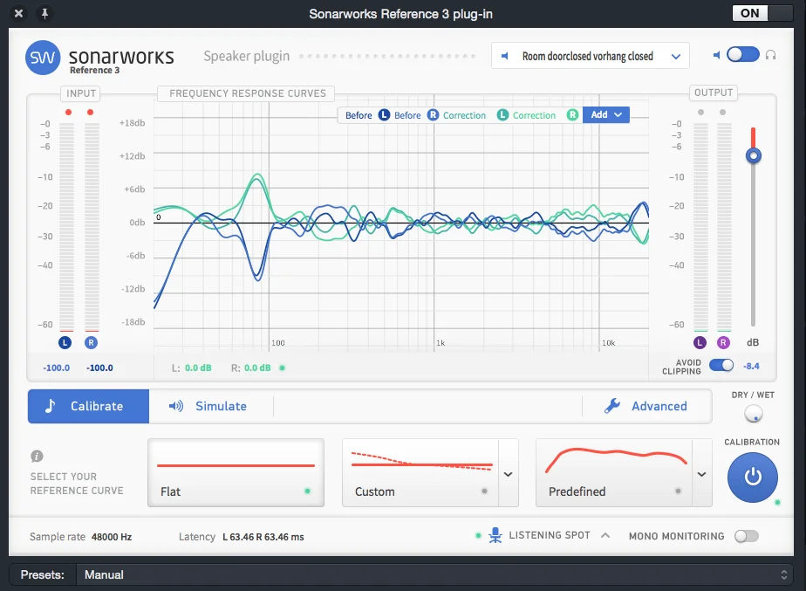Expand the Predefined curve options arrow
This screenshot has height=591, width=806.
pos(701,474)
